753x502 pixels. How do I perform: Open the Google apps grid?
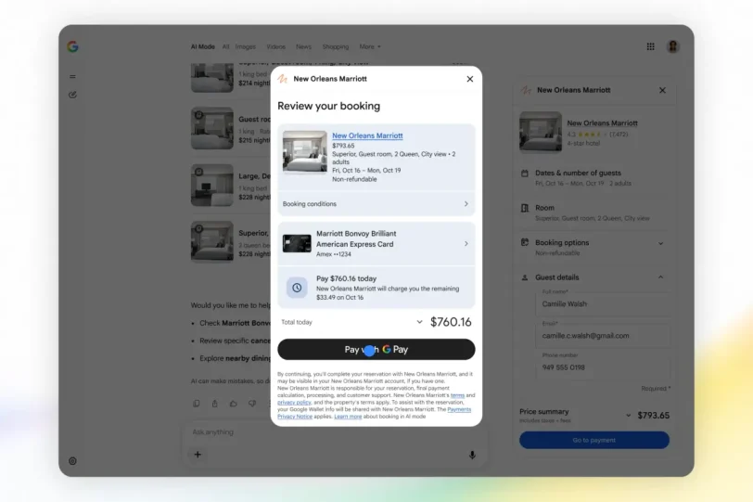pyautogui.click(x=650, y=46)
